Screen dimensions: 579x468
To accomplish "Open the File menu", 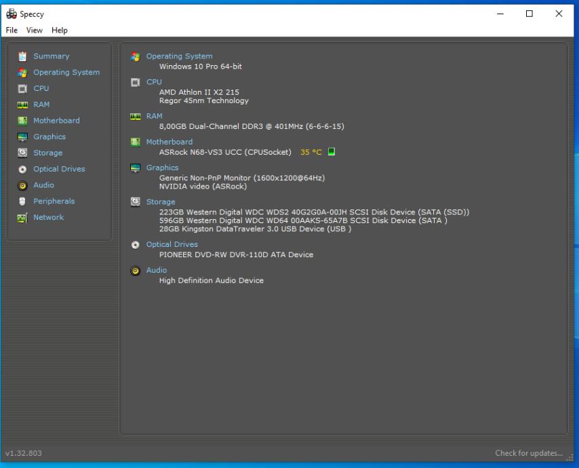I will pyautogui.click(x=12, y=31).
